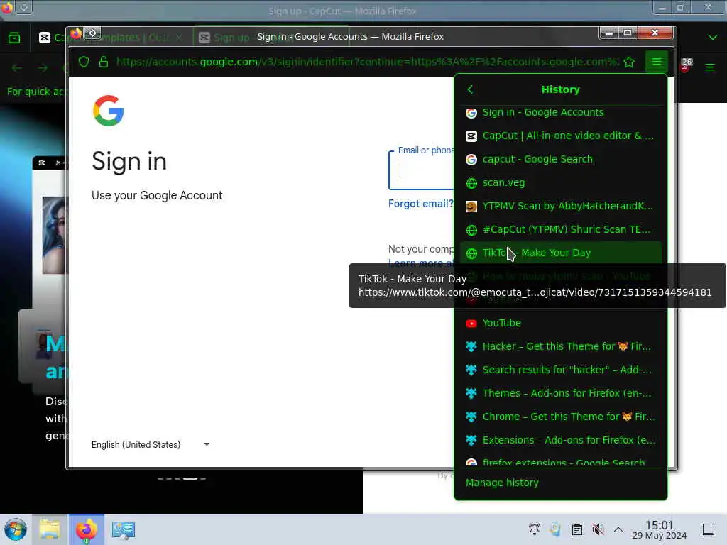Image resolution: width=727 pixels, height=545 pixels.
Task: Switch to the CapCut Templates tab in background window
Action: (x=111, y=38)
